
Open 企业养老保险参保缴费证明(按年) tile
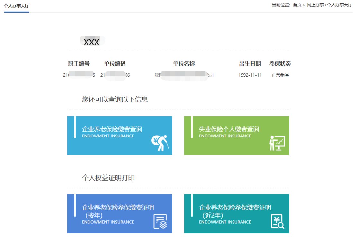[119, 213]
